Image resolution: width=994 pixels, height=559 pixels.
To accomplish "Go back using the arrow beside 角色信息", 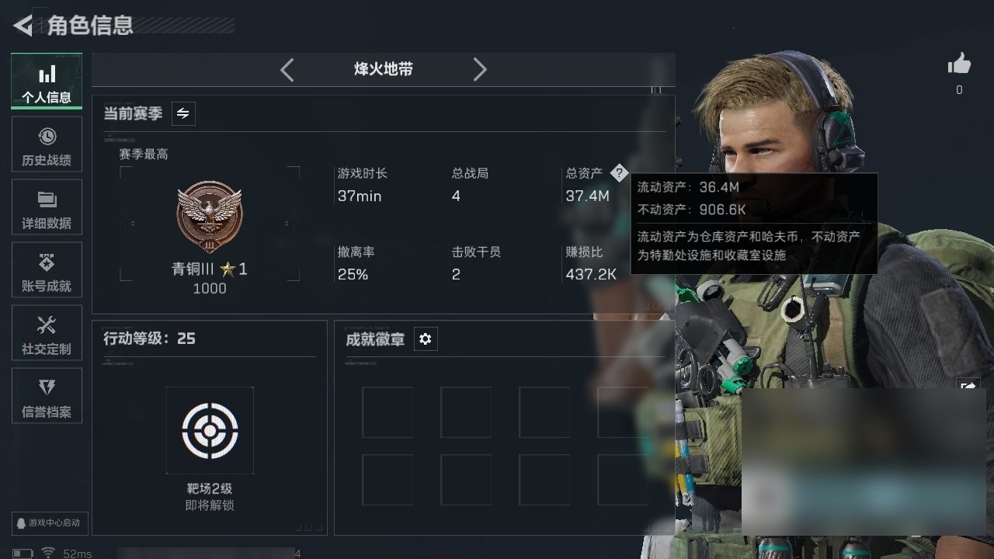I will [x=23, y=26].
